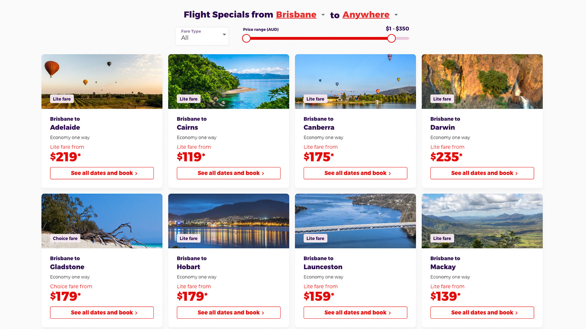
Task: See all dates and book for Darwin
Action: [482, 173]
